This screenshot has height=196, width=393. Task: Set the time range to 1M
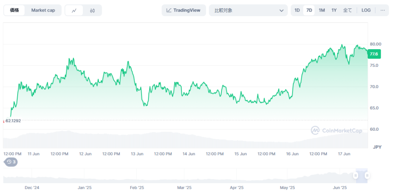click(322, 10)
